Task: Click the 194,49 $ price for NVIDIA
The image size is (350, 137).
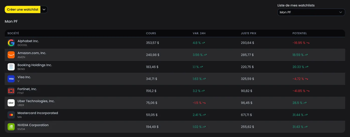Action: (x=152, y=127)
